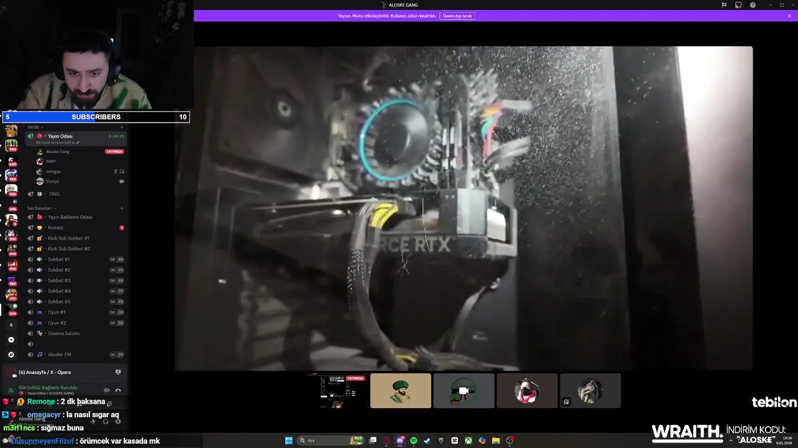Select the participant tile with camera icon
The height and width of the screenshot is (448, 798).
pyautogui.click(x=464, y=391)
